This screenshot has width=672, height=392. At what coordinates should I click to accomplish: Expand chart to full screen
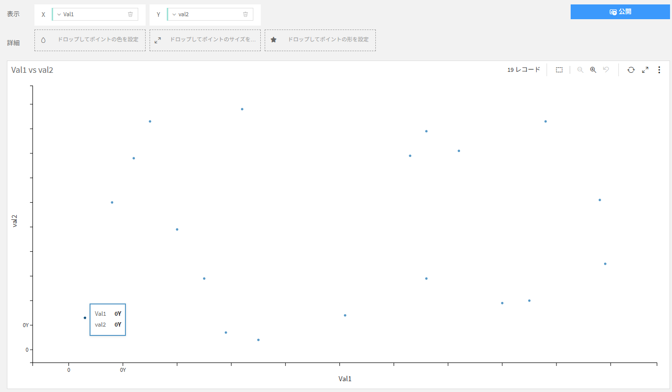point(645,70)
